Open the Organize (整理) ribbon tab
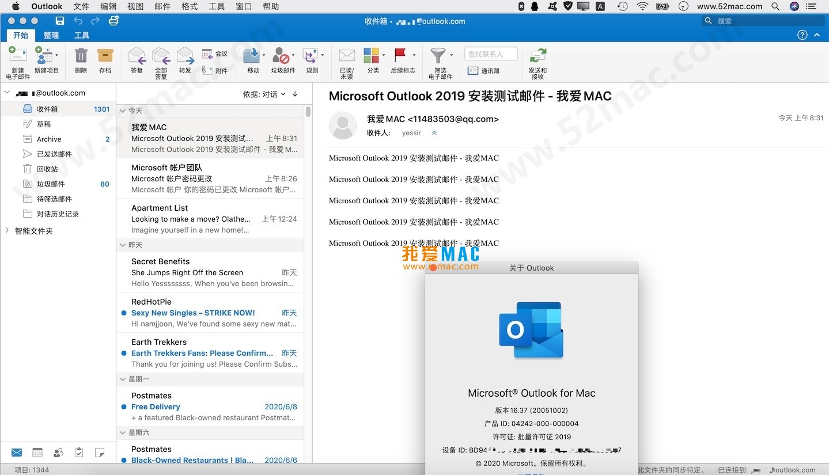Screen dimensions: 829x475 click(51, 35)
